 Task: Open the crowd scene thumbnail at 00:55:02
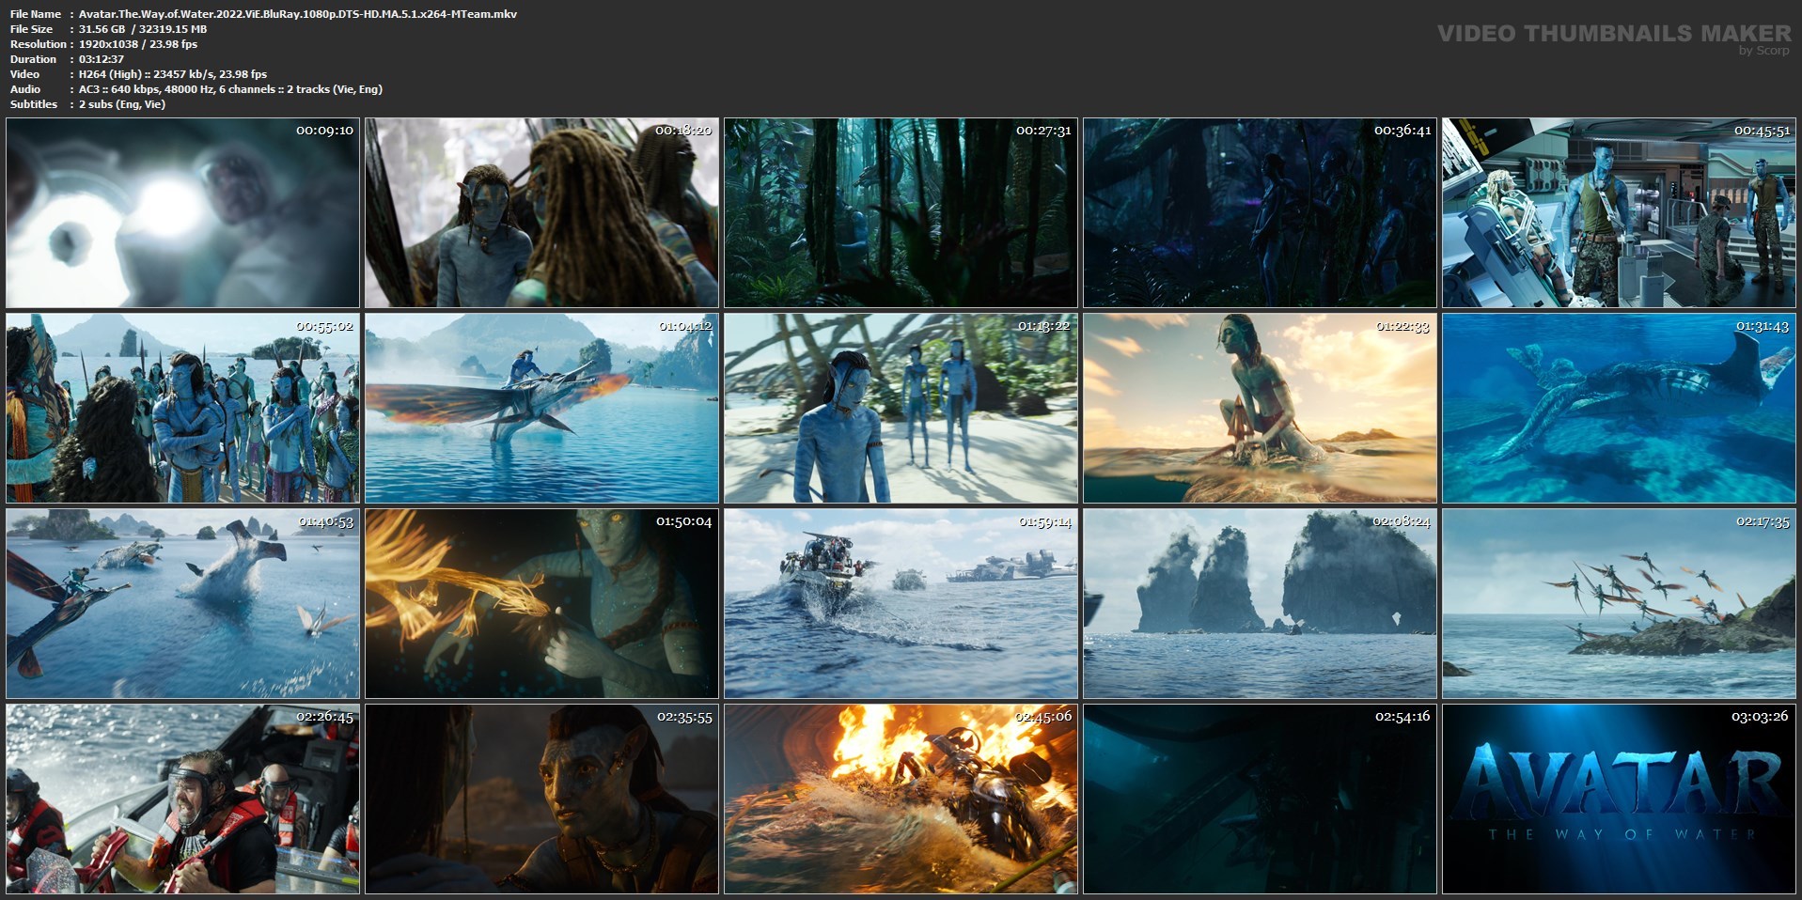[182, 409]
